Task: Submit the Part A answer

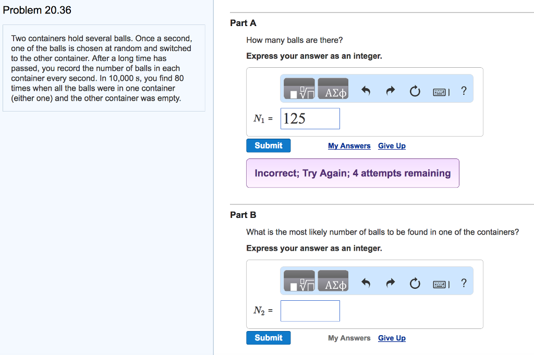Action: pyautogui.click(x=269, y=146)
